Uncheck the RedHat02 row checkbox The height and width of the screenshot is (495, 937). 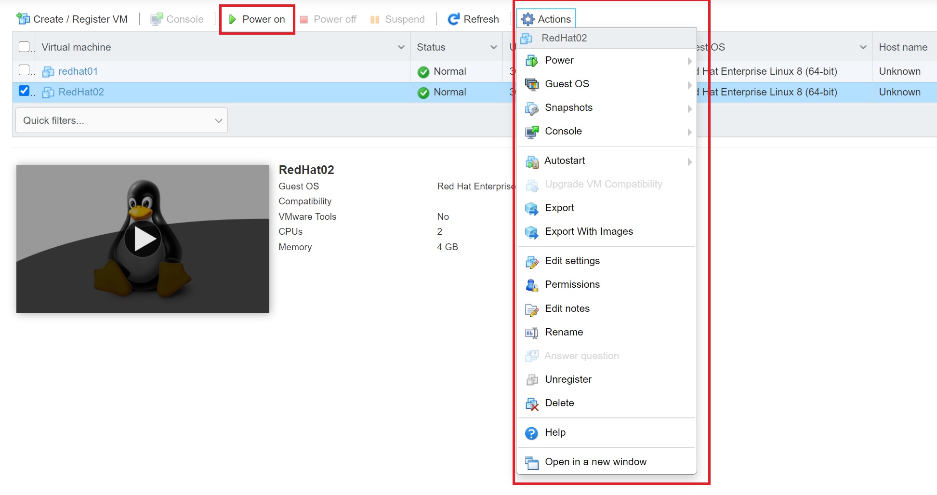pyautogui.click(x=24, y=91)
